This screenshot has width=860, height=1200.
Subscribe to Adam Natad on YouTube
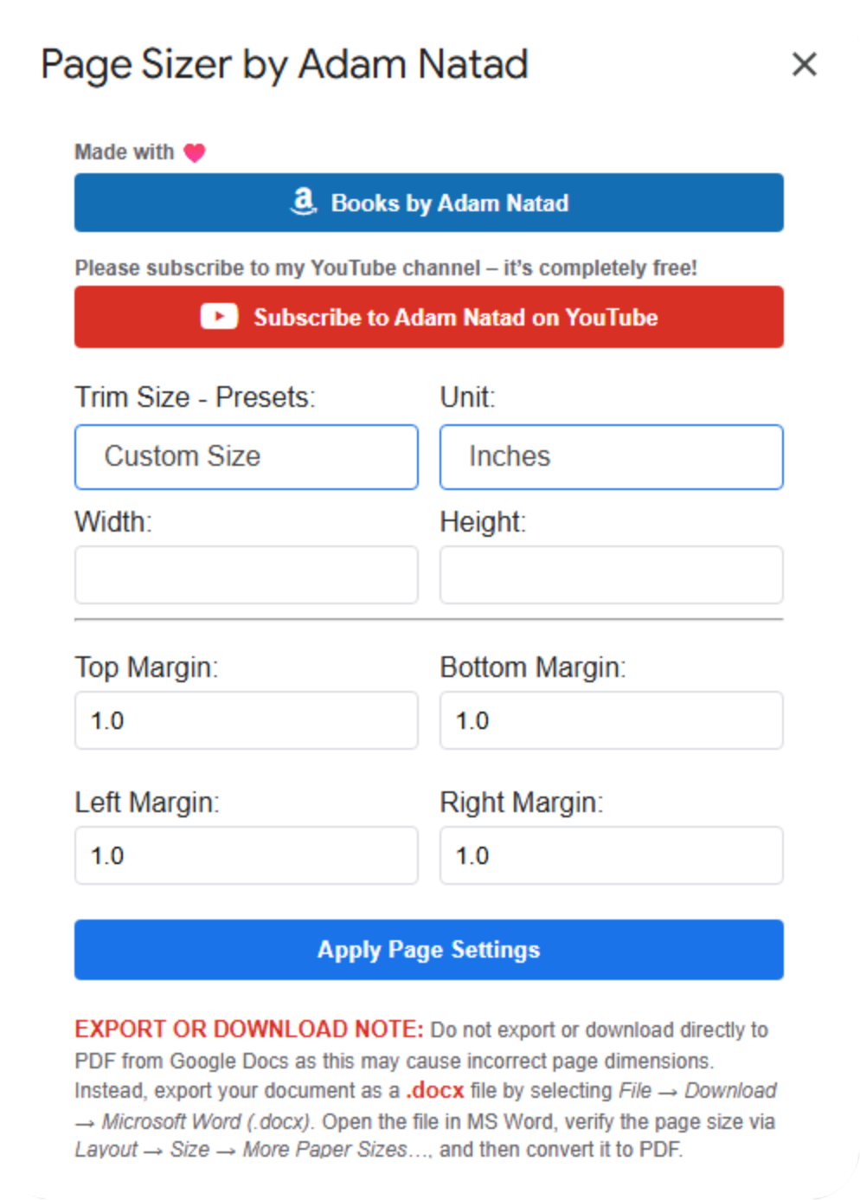[x=429, y=317]
